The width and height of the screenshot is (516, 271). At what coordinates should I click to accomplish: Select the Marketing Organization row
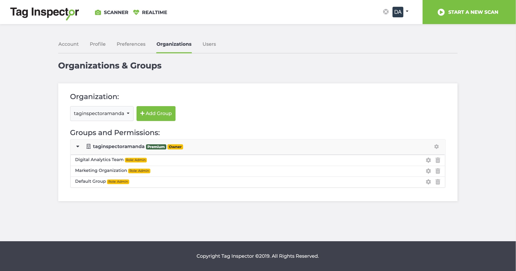coord(258,171)
